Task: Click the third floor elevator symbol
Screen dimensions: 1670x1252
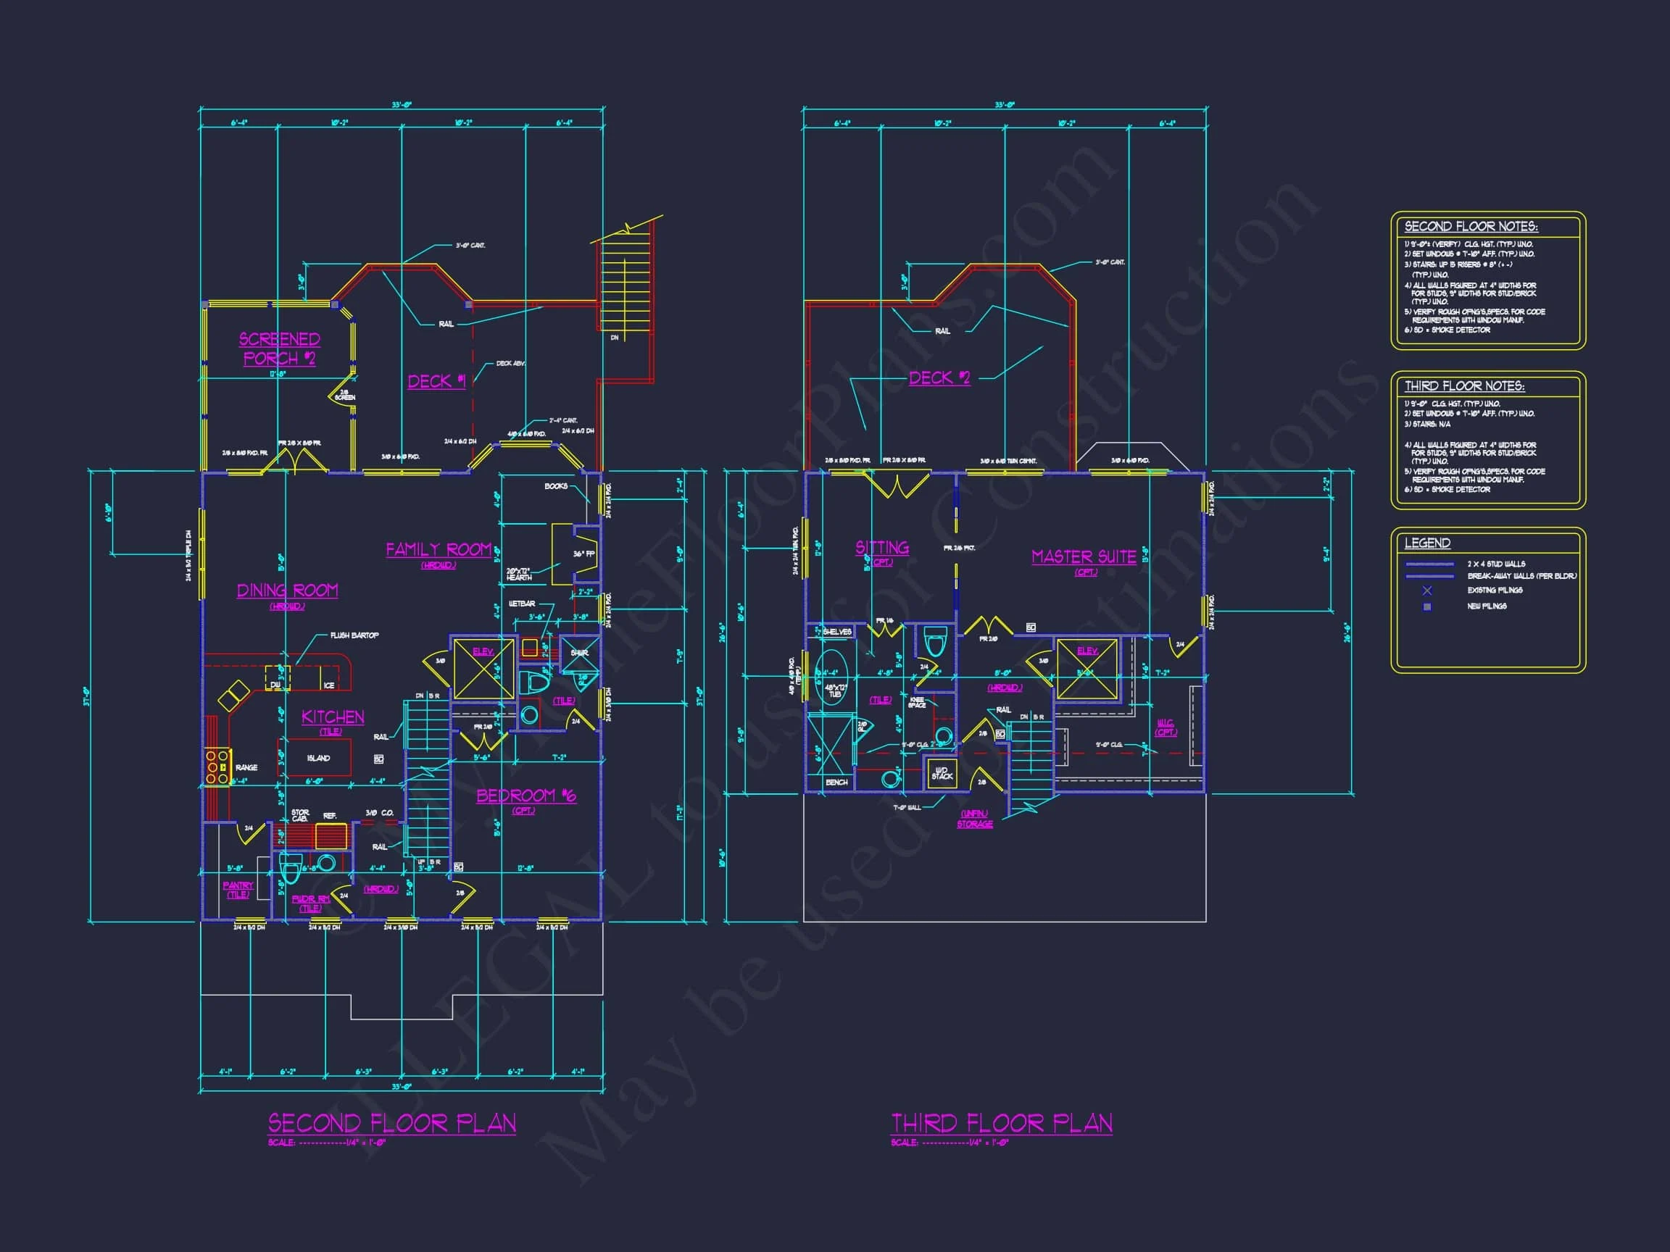Action: 1087,669
